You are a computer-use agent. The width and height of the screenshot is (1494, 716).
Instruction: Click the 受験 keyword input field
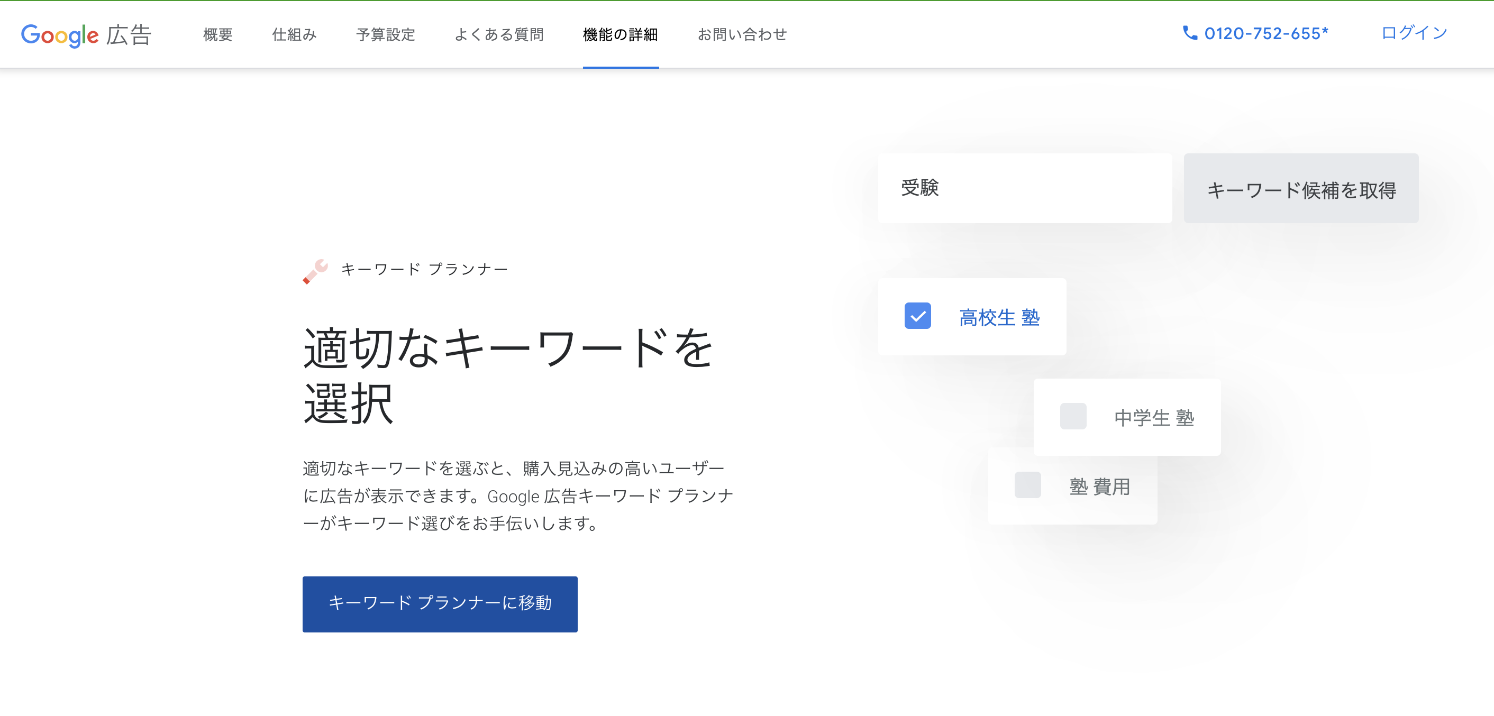1025,188
